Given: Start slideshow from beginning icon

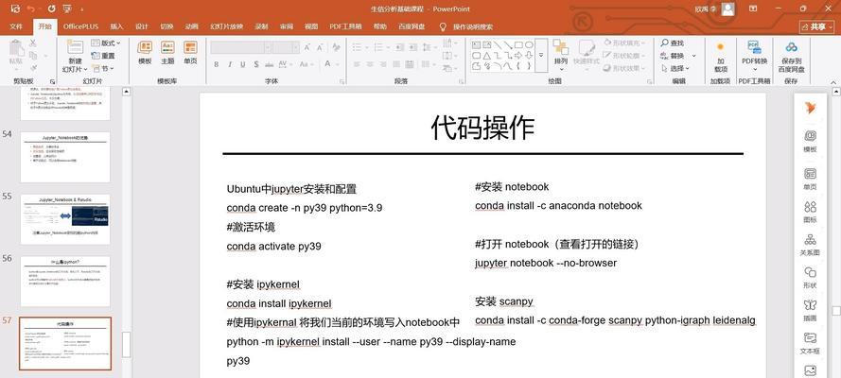Looking at the screenshot, I should [66, 9].
